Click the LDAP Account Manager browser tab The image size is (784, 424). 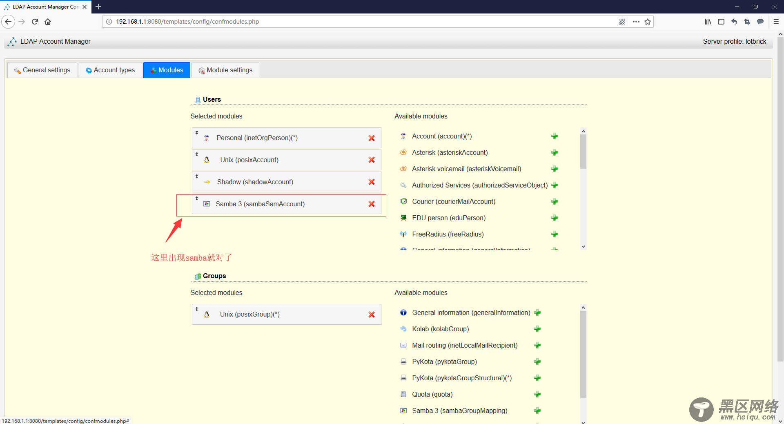(x=45, y=7)
